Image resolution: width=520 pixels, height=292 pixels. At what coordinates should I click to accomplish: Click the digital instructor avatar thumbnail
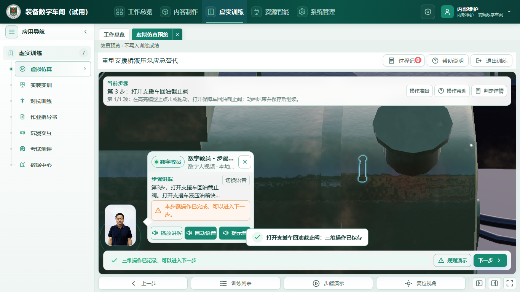coord(120,225)
